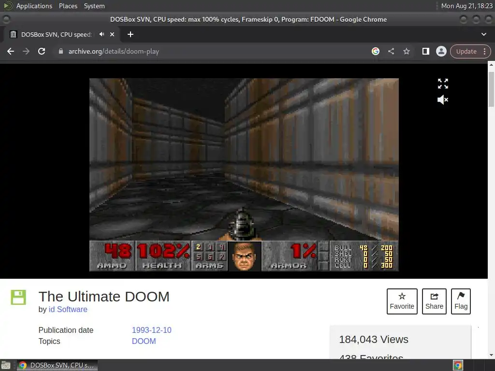
Task: Open the id Software creator link
Action: point(68,309)
